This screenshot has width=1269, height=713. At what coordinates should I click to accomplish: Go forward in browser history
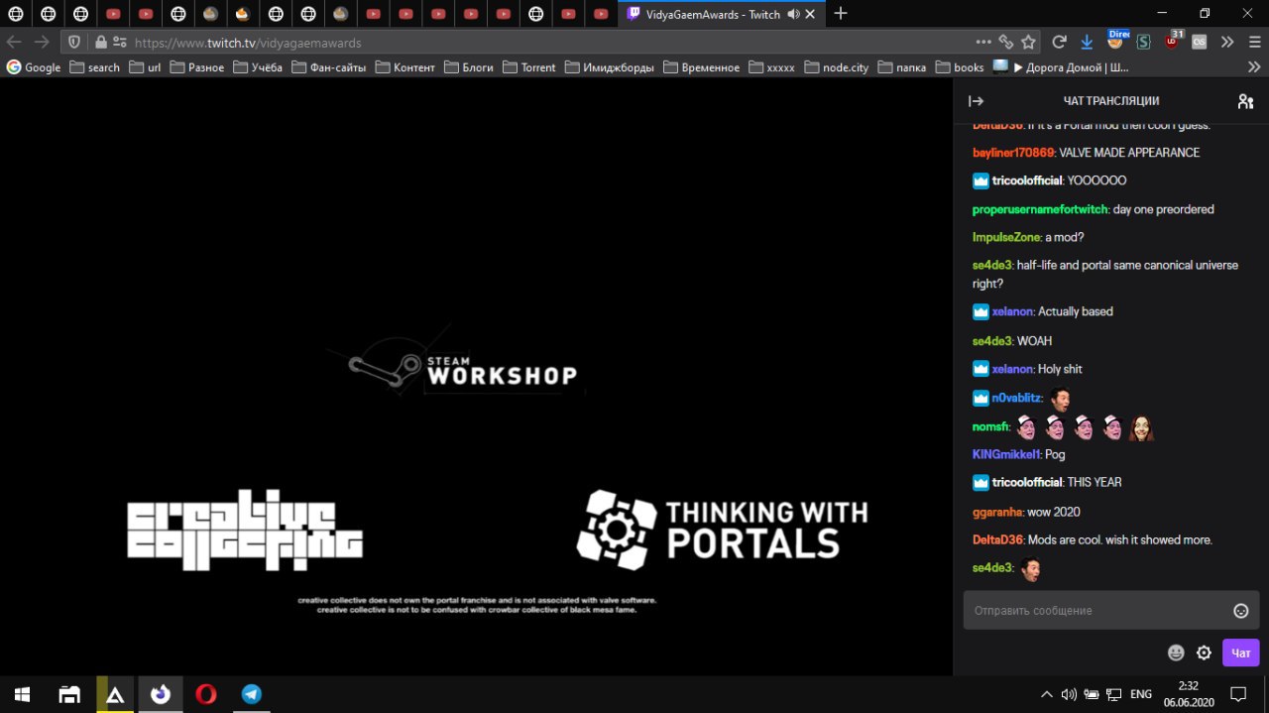[42, 43]
